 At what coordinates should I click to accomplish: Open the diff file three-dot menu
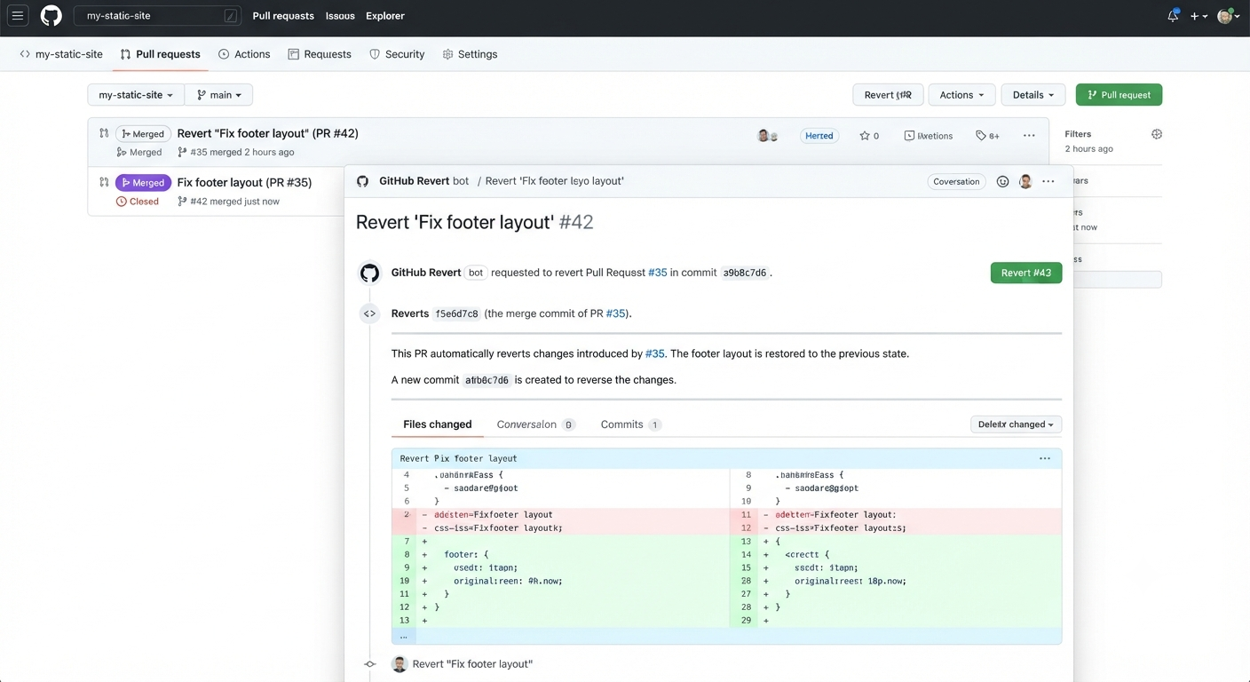click(x=1045, y=458)
